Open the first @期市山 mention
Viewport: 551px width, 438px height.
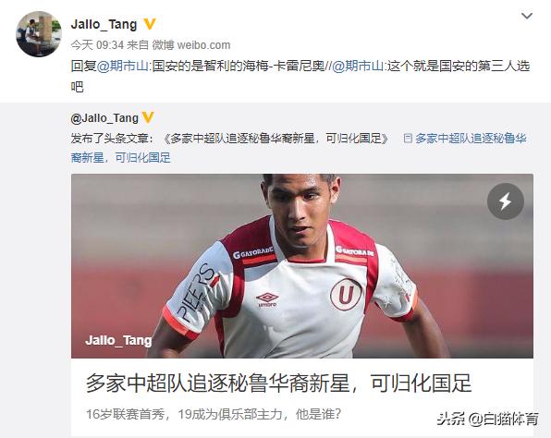[x=123, y=66]
